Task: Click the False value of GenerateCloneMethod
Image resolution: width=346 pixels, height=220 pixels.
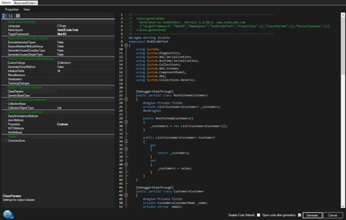Action: pos(61,67)
